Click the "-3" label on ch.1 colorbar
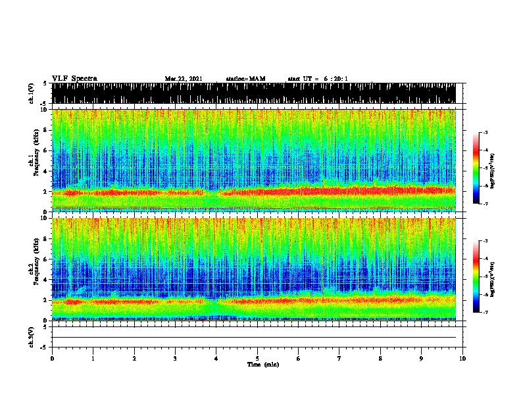This screenshot has height=402, width=521. (x=485, y=133)
